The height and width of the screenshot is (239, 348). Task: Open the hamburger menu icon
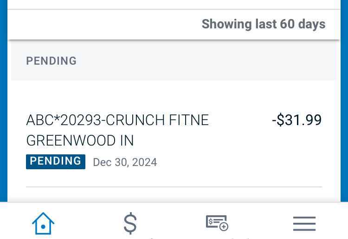click(x=304, y=224)
